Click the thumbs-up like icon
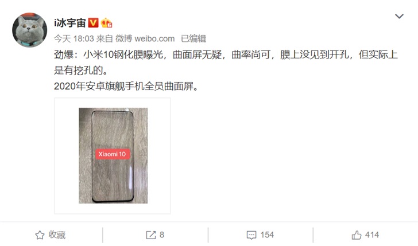The width and height of the screenshot is (418, 246). click(x=357, y=235)
